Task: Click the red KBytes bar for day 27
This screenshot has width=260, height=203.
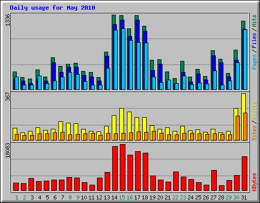Action: pos(214,181)
